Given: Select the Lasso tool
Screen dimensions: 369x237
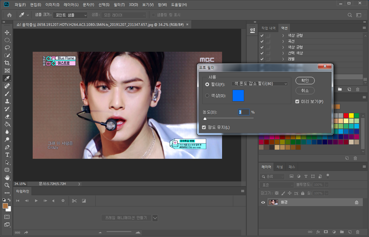Looking at the screenshot, I should [7, 48].
